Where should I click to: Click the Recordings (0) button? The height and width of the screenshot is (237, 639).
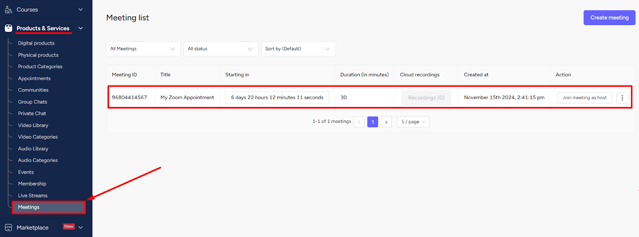tap(426, 98)
